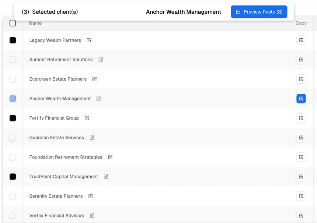Uncheck the Legacy Wealth Partners checkbox
This screenshot has height=223, width=317.
tap(13, 40)
